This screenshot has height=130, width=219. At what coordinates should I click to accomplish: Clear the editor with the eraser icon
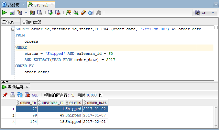83,13
